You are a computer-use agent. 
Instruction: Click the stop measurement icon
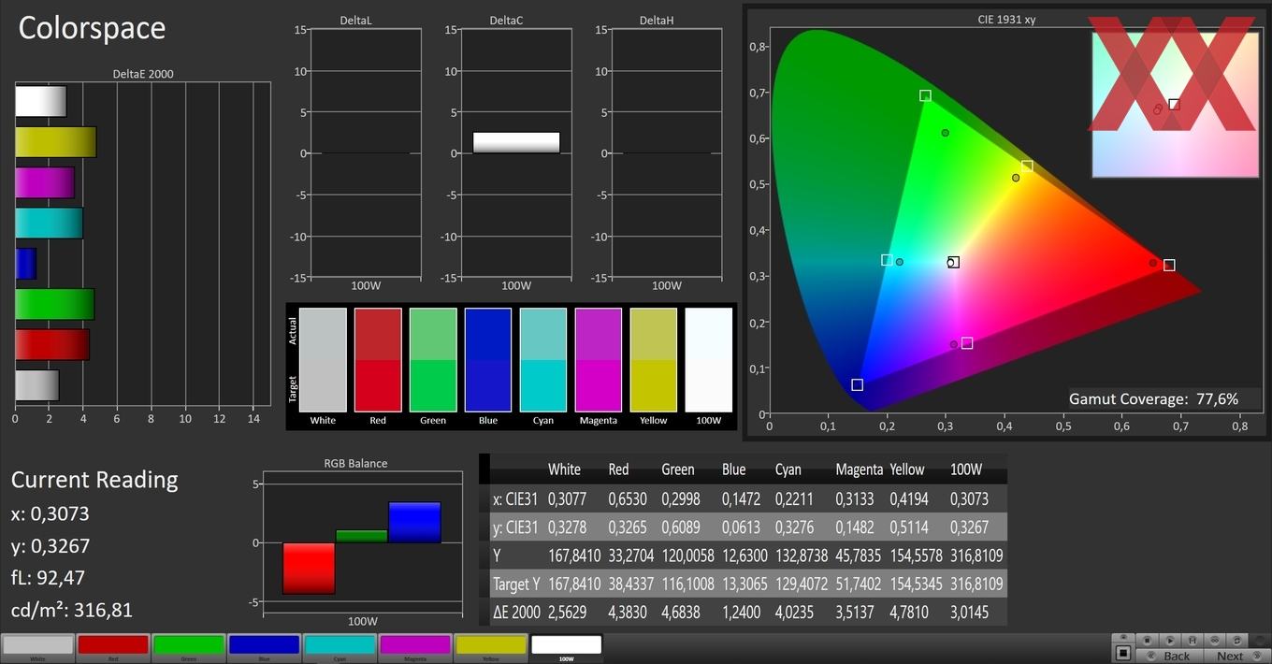(x=1148, y=641)
